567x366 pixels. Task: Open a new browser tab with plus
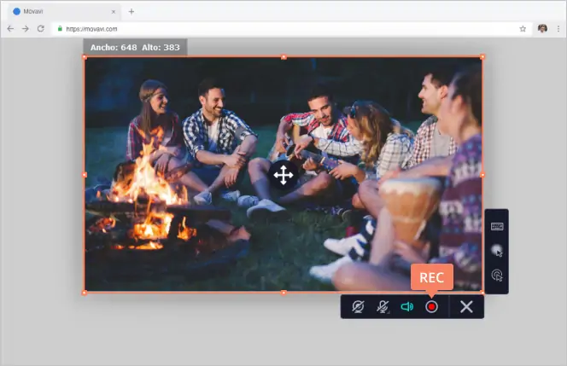point(132,12)
